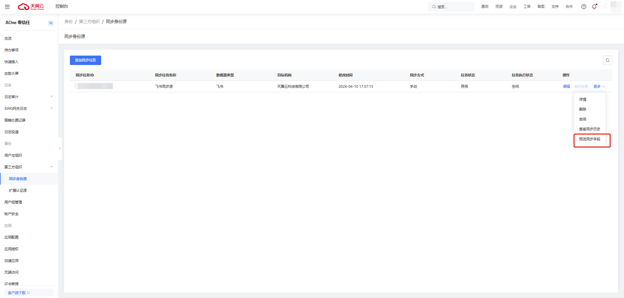The height and width of the screenshot is (298, 624).
Task: Select 预览同步字段 from the more menu
Action: (x=590, y=139)
